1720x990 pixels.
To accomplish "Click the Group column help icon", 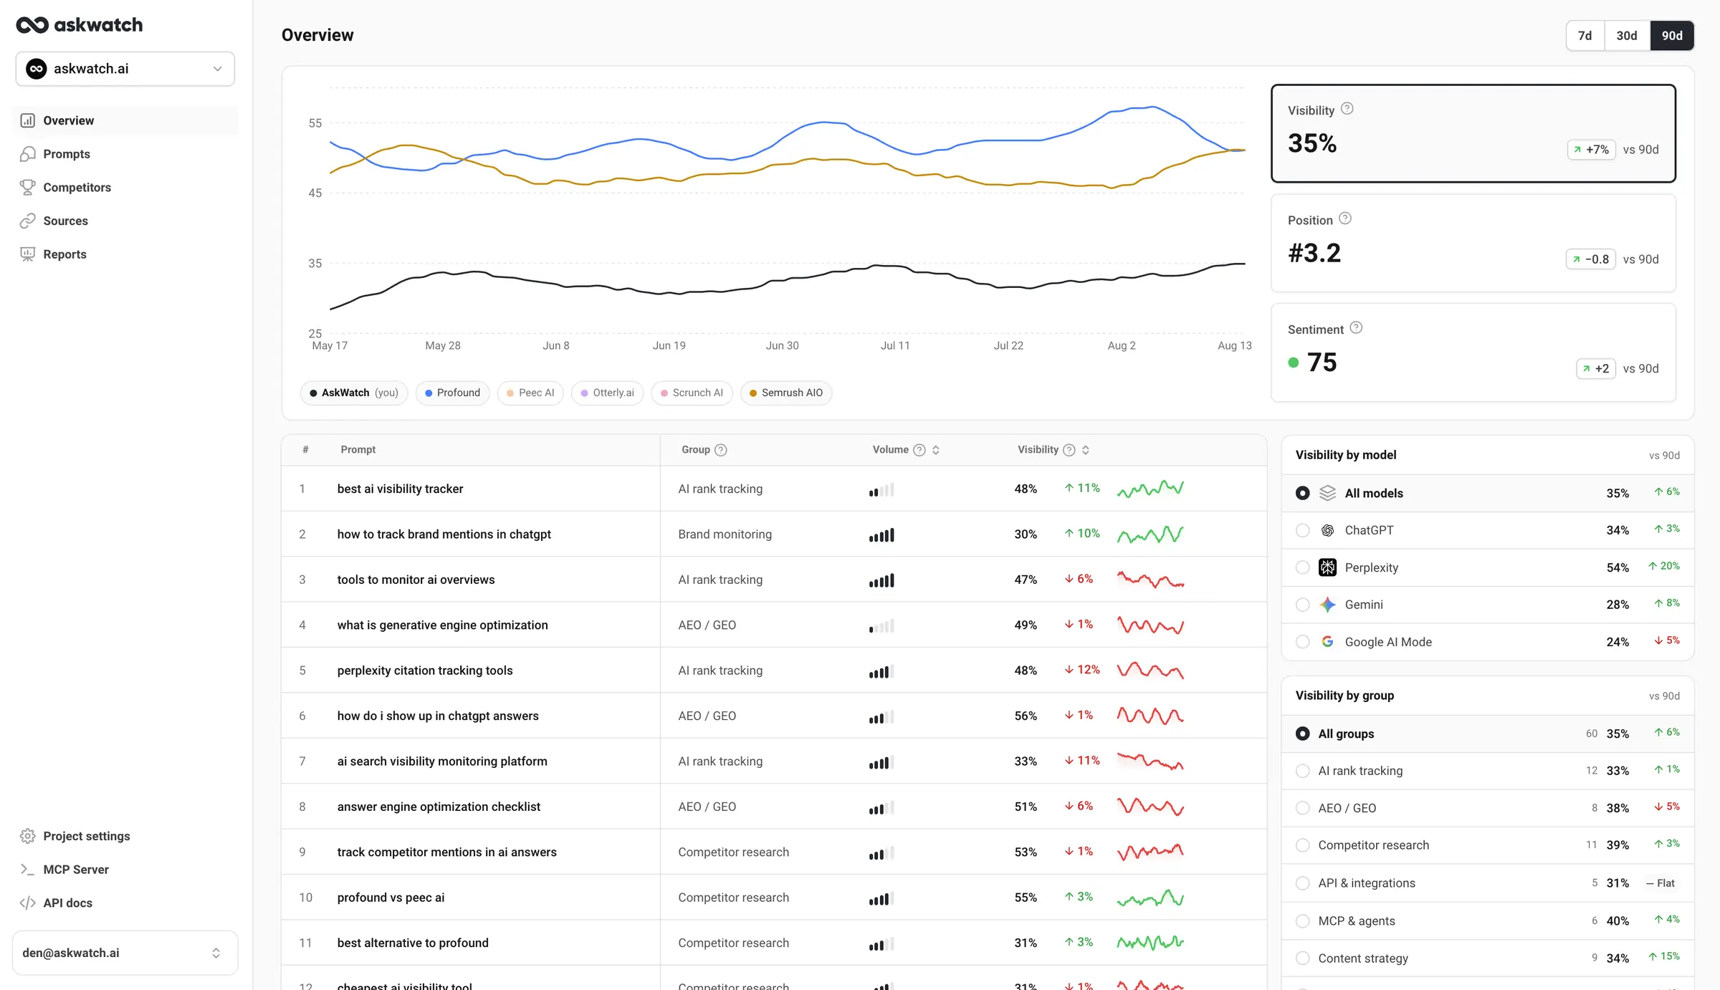I will [721, 450].
